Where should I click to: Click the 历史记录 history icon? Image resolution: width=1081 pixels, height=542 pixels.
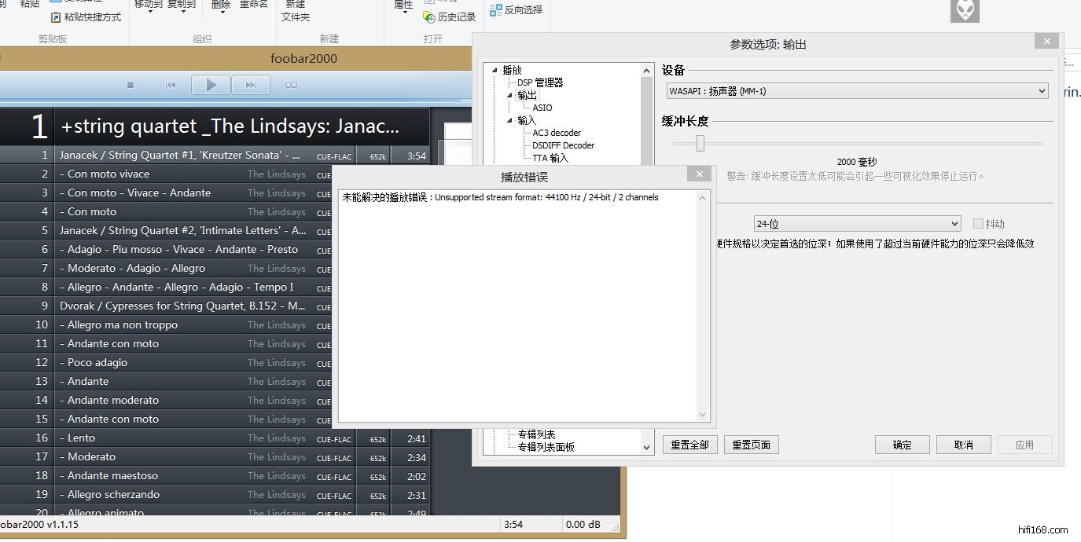coord(429,17)
